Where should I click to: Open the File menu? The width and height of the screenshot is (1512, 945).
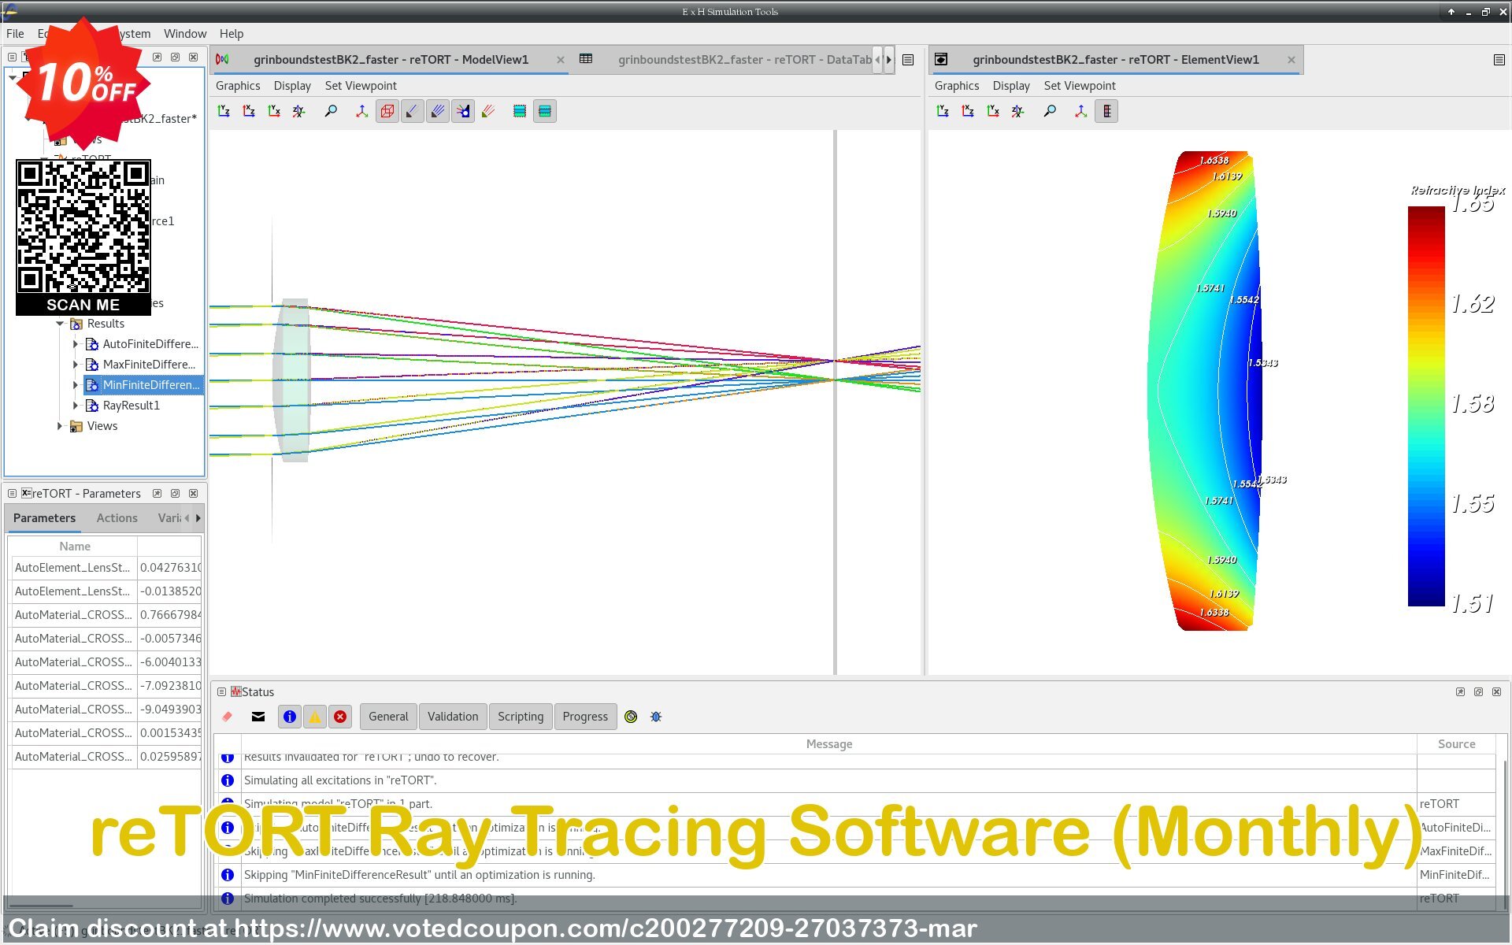point(15,34)
